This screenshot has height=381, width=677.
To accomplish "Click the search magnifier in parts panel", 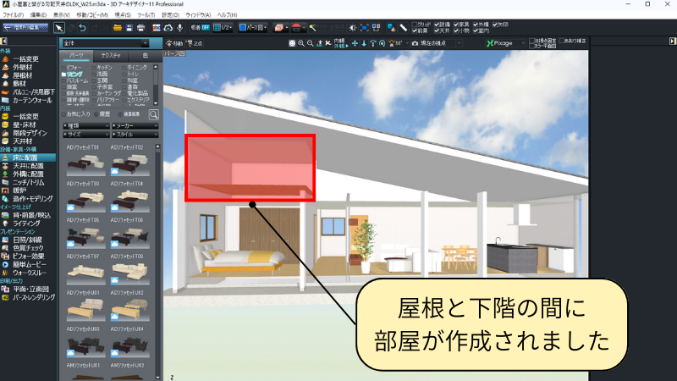I will [x=154, y=113].
